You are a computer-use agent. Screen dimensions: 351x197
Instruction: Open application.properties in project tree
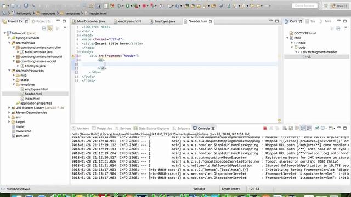36,103
